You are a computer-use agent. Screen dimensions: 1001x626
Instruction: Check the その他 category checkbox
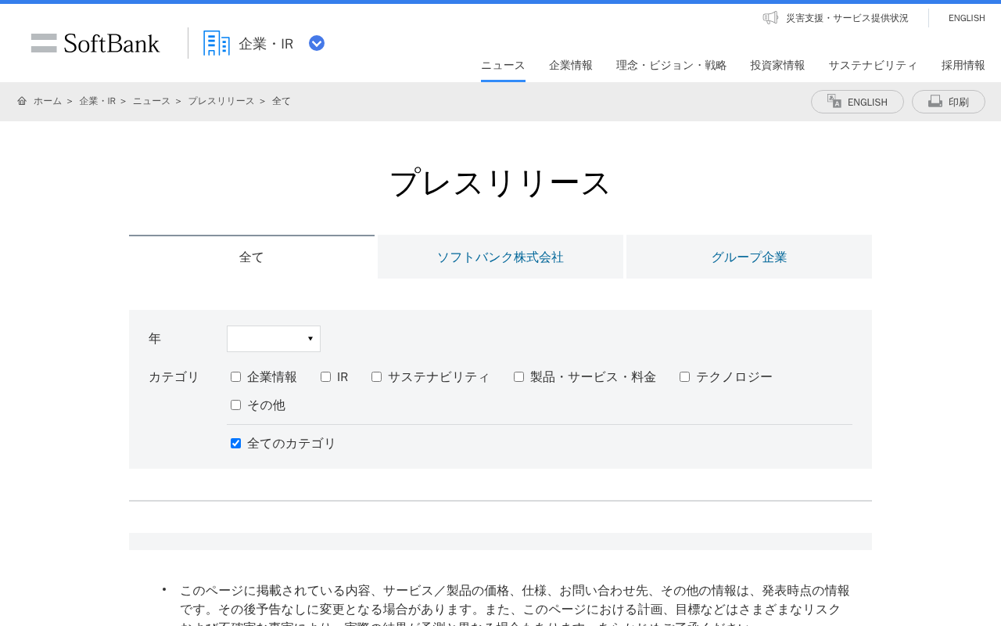[x=235, y=405]
